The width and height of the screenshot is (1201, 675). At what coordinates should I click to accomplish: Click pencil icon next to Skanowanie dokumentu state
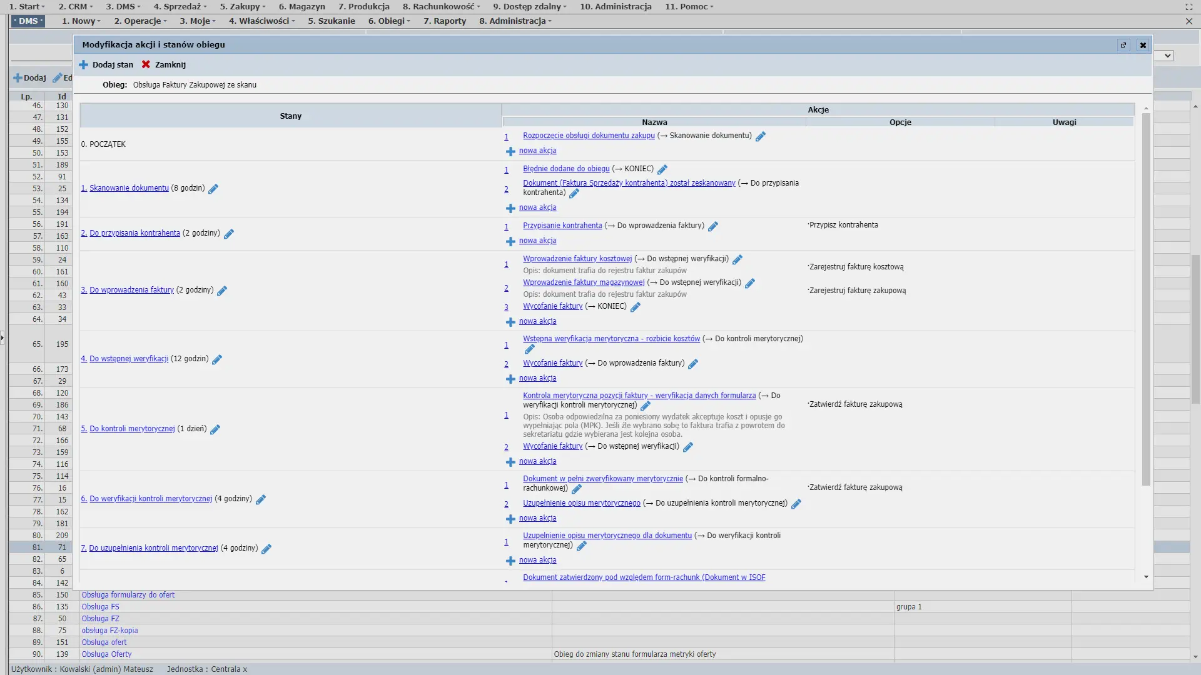click(213, 189)
